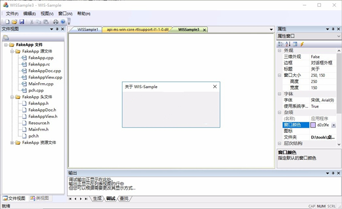This screenshot has width=342, height=209.
Task: Open the 属性窗口 combo box dropdown
Action: click(339, 36)
